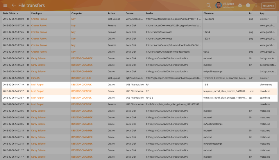Sort by the Action column header
The width and height of the screenshot is (279, 160).
(111, 13)
